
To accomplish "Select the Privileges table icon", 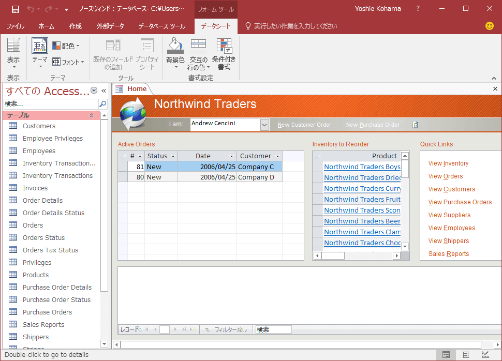I will [13, 262].
